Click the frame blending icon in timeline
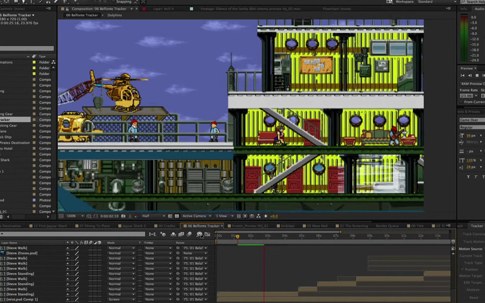Image resolution: width=485 pixels, height=303 pixels. (181, 234)
